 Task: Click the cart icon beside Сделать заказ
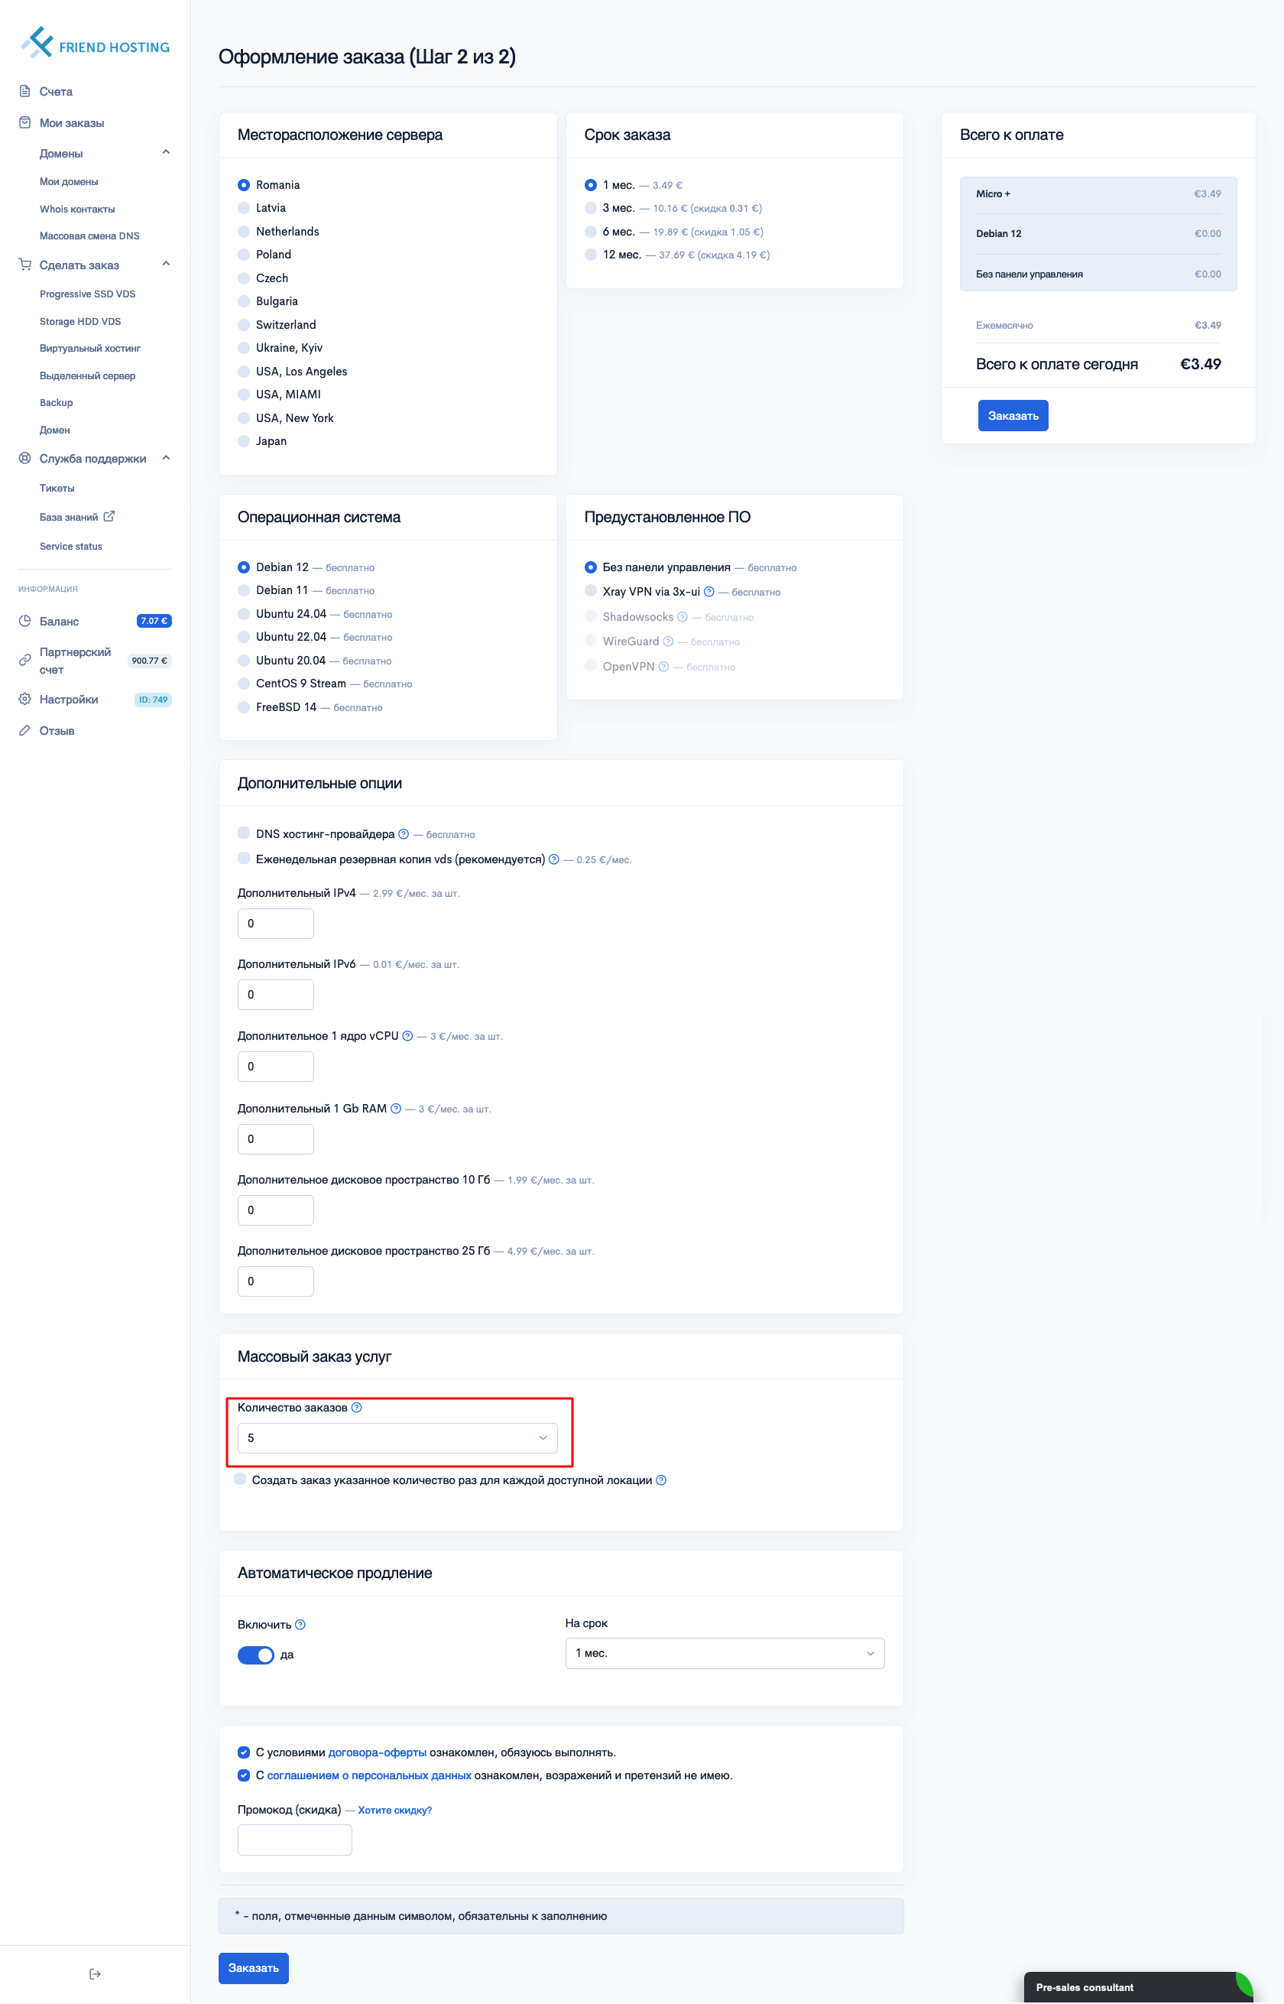[25, 265]
